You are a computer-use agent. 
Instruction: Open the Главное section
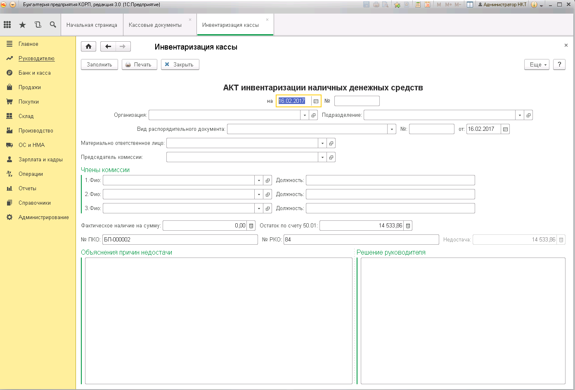tap(28, 44)
